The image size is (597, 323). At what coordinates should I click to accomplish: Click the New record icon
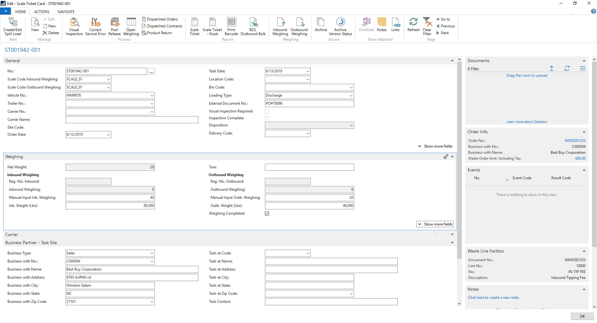(49, 26)
